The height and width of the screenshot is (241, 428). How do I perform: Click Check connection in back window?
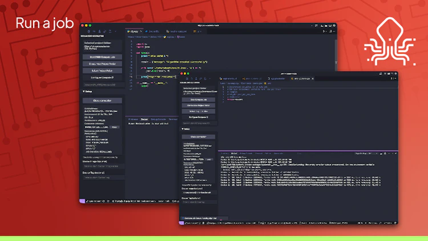pos(102,101)
